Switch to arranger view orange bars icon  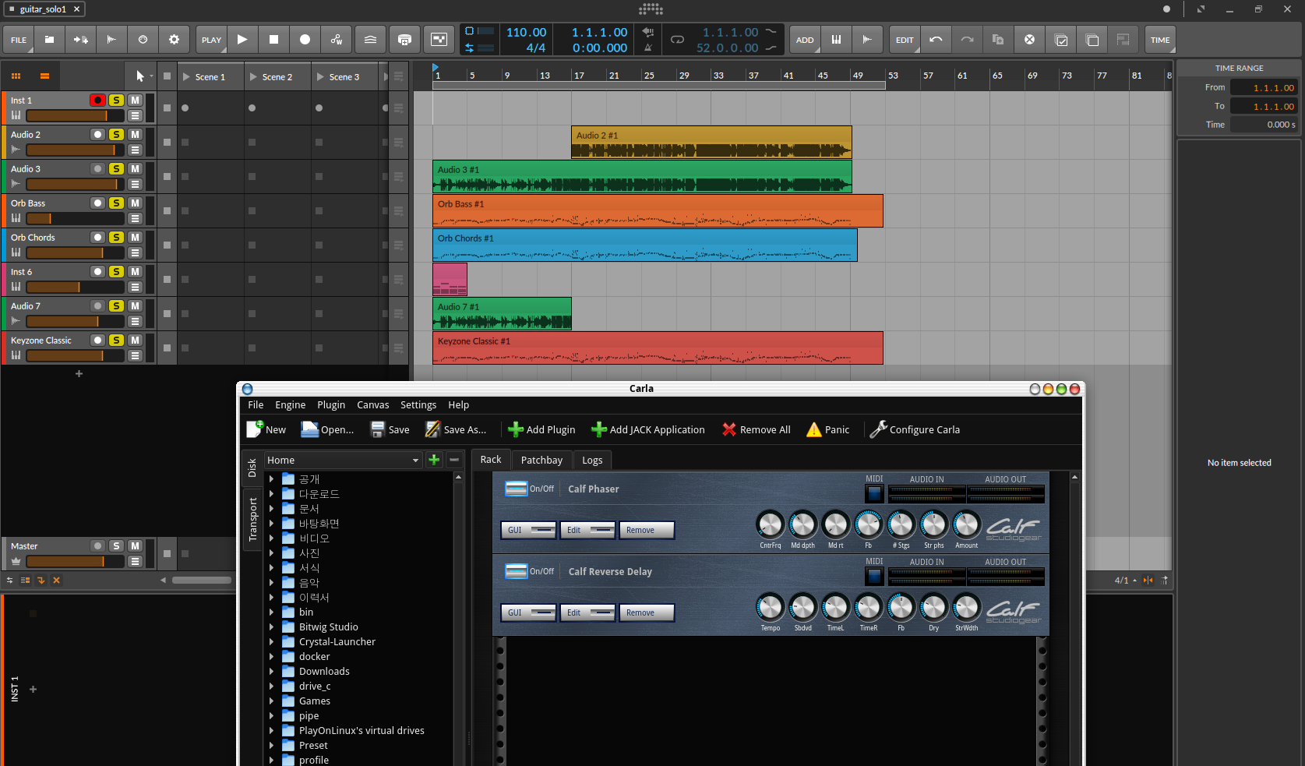click(44, 76)
